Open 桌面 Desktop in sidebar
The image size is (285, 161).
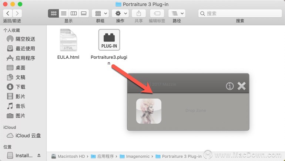click(x=16, y=68)
